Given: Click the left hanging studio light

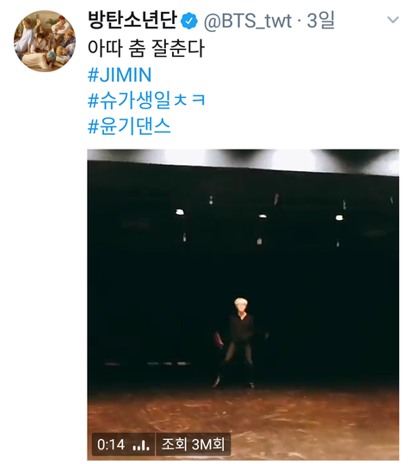Looking at the screenshot, I should click(180, 212).
